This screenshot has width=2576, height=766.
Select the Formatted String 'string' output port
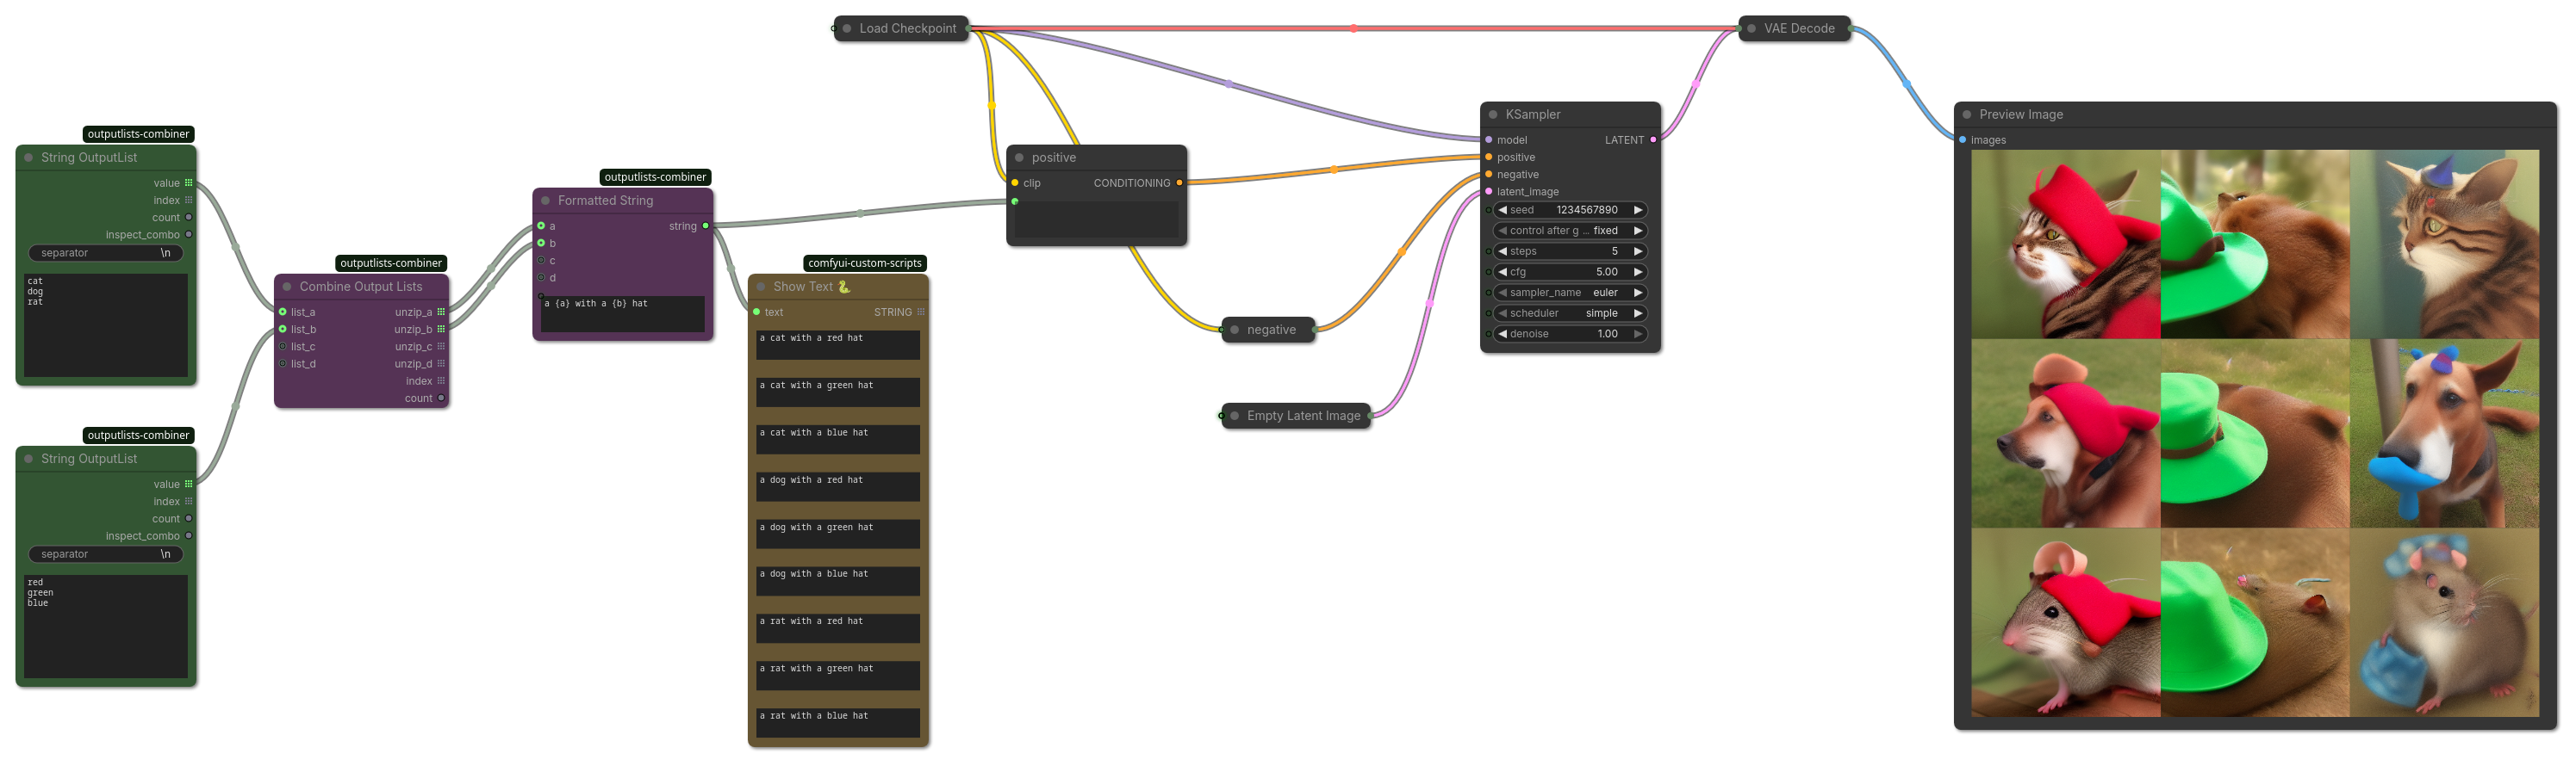point(706,225)
